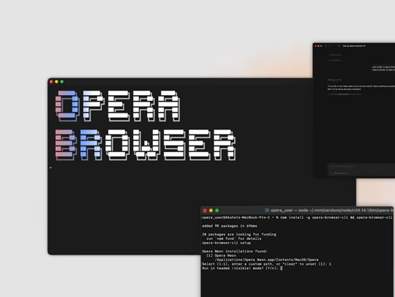The width and height of the screenshot is (395, 297).
Task: Maximize the opera_user terminal window
Action: click(217, 211)
